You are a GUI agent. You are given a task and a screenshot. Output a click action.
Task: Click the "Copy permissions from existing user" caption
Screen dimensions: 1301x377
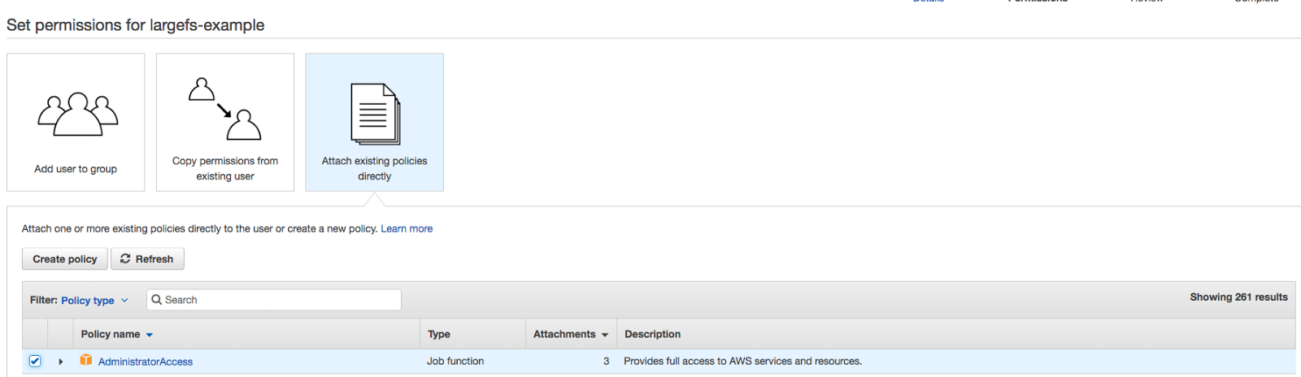[x=225, y=168]
